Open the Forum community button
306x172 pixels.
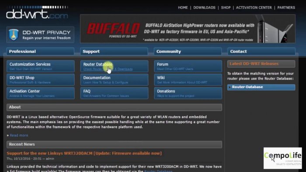point(188,66)
